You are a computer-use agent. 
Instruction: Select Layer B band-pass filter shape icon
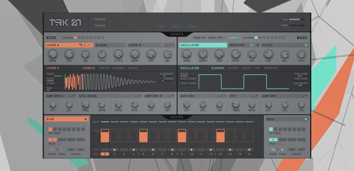pos(167,45)
